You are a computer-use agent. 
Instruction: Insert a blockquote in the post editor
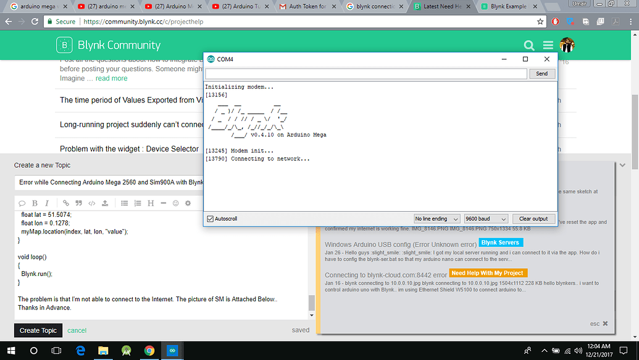point(78,203)
